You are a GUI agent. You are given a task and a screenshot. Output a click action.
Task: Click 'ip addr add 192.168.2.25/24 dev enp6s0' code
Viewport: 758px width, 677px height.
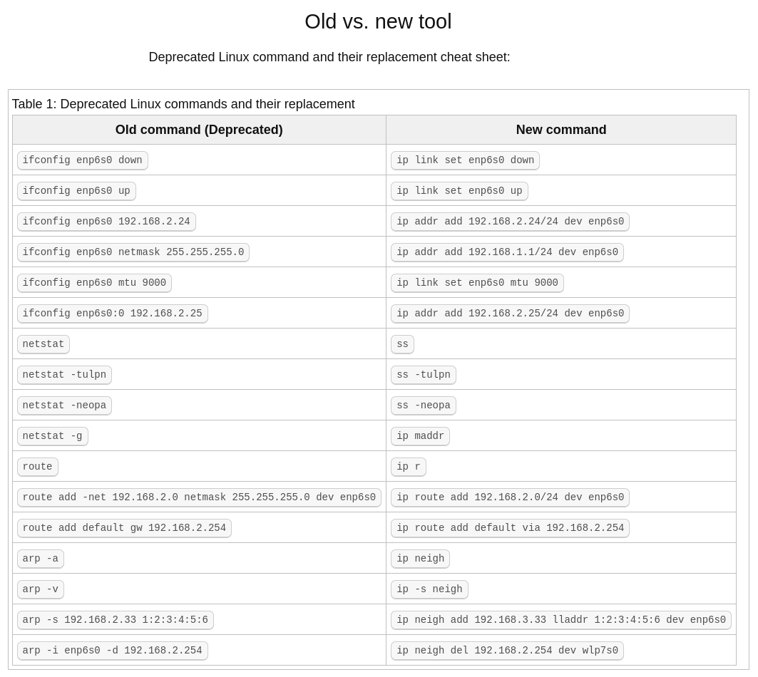point(510,314)
